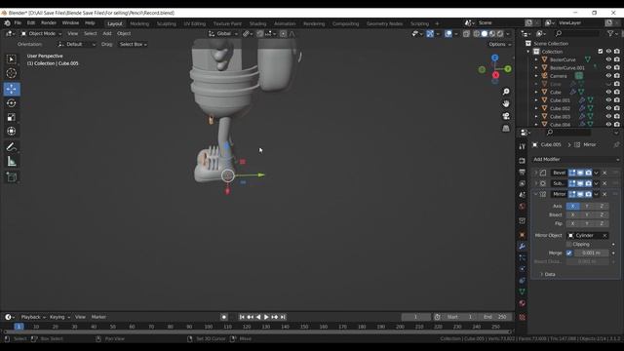Switch perspective/orthographic with the grid icon
This screenshot has width=624, height=351.
506,128
